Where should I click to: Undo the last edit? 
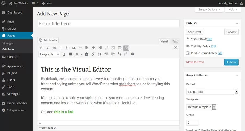119,54
